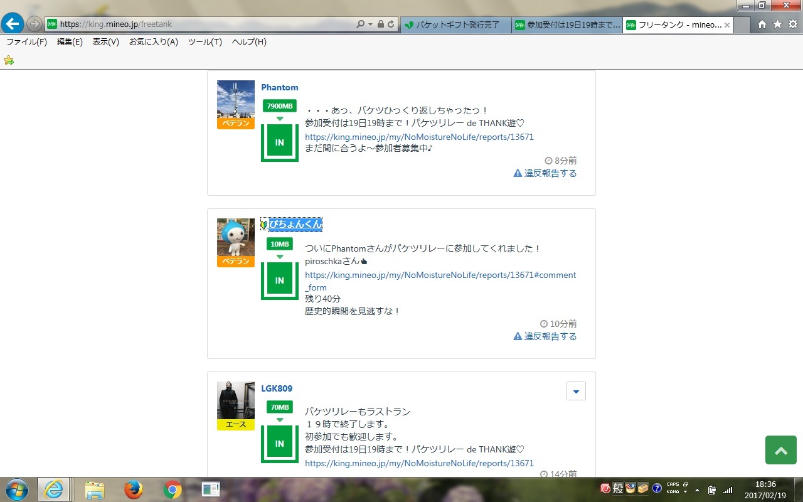Open the favorites star in the top-right toolbar

point(777,24)
